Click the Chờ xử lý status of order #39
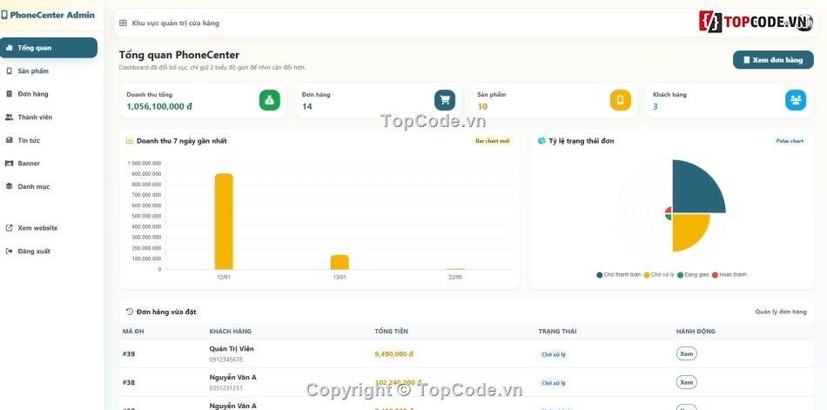 click(x=554, y=354)
